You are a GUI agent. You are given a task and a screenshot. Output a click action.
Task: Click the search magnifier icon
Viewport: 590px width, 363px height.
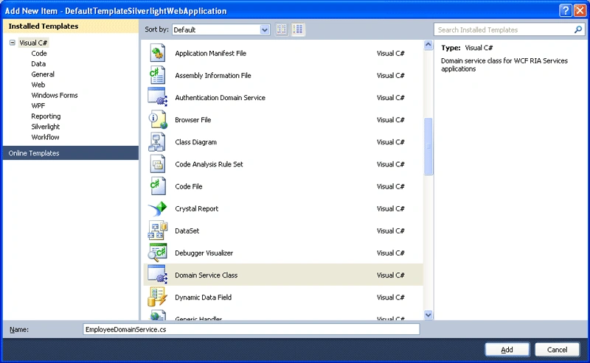click(x=578, y=29)
